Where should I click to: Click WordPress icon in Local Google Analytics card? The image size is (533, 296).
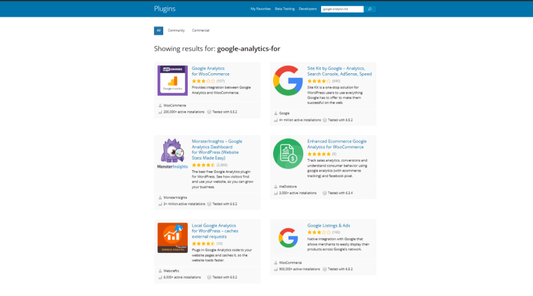pyautogui.click(x=209, y=277)
